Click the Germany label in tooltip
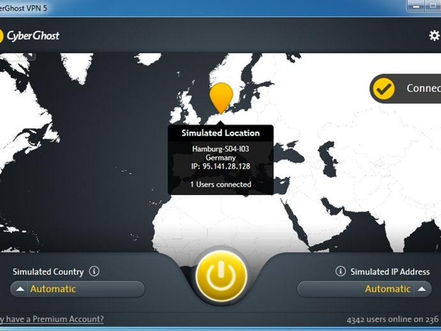Image resolution: width=441 pixels, height=331 pixels. point(220,157)
